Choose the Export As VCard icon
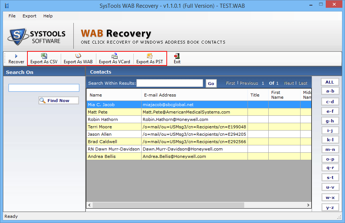This screenshot has width=345, height=223. pos(115,57)
